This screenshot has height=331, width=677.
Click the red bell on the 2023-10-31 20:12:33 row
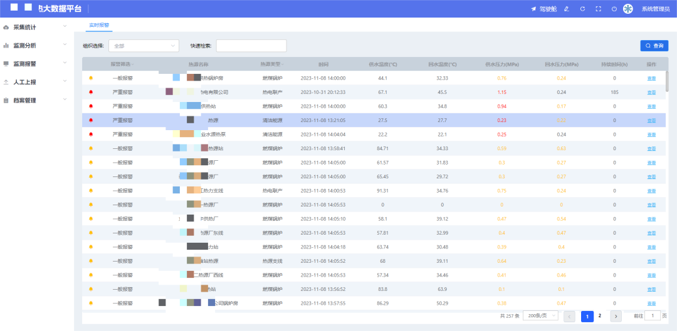tap(91, 92)
